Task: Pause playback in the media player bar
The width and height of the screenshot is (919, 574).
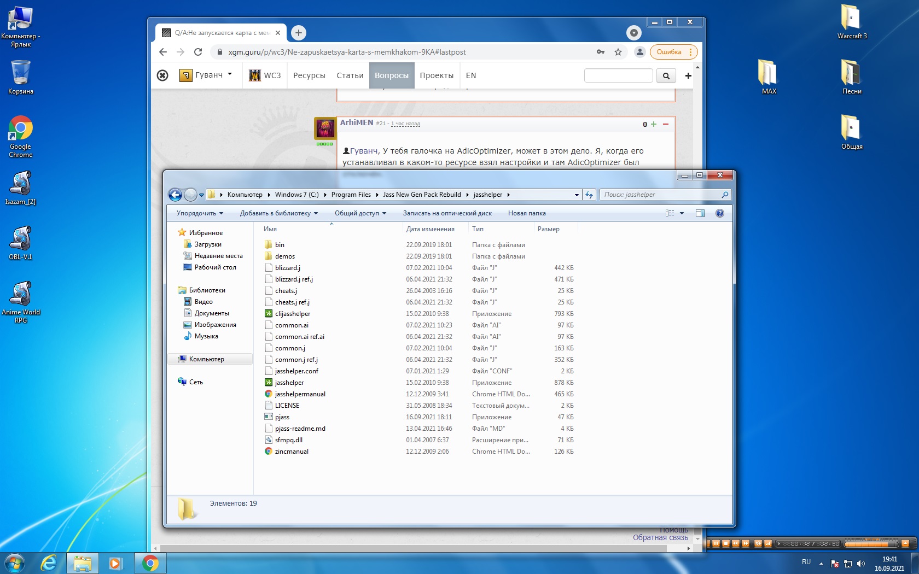Action: pos(716,543)
